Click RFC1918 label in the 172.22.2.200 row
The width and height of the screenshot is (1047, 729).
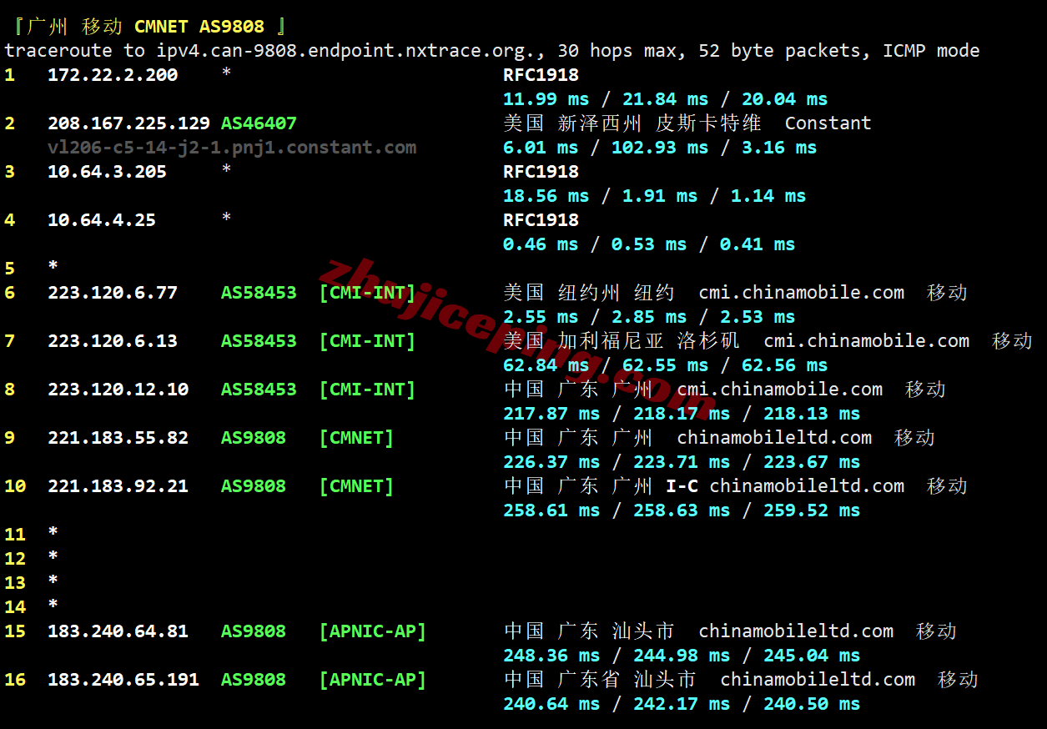[x=541, y=75]
